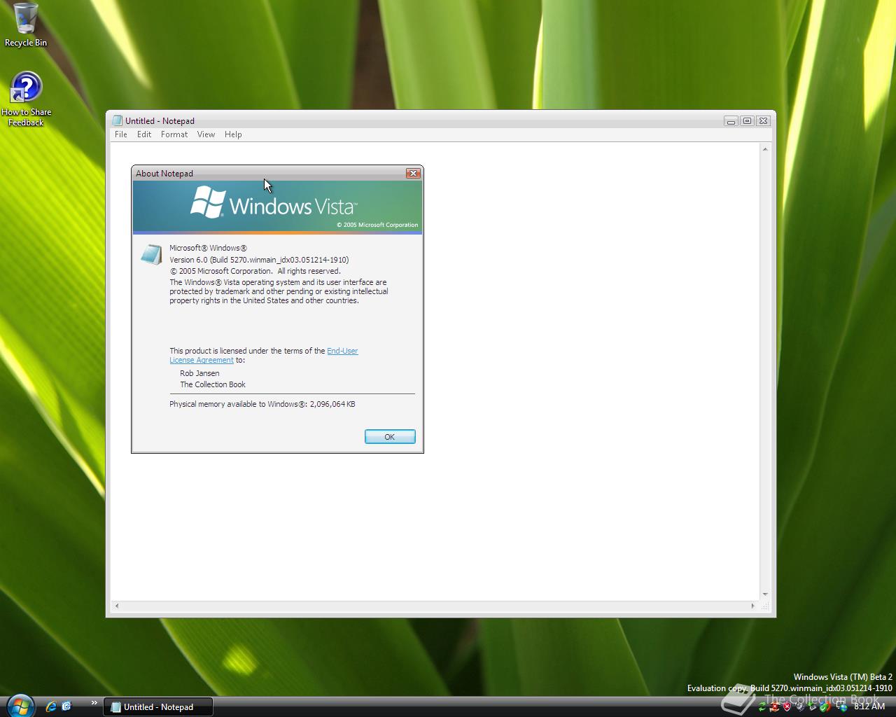Open Notepad's Edit menu
This screenshot has height=717, width=896.
(x=144, y=134)
